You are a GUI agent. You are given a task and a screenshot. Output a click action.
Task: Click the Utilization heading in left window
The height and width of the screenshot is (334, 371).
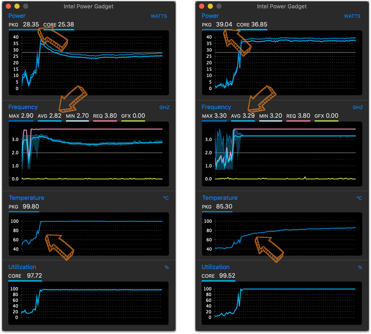click(22, 267)
